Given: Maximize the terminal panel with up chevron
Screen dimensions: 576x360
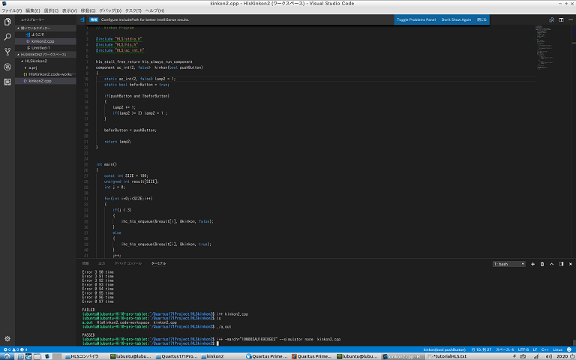Looking at the screenshot, I should (552, 264).
